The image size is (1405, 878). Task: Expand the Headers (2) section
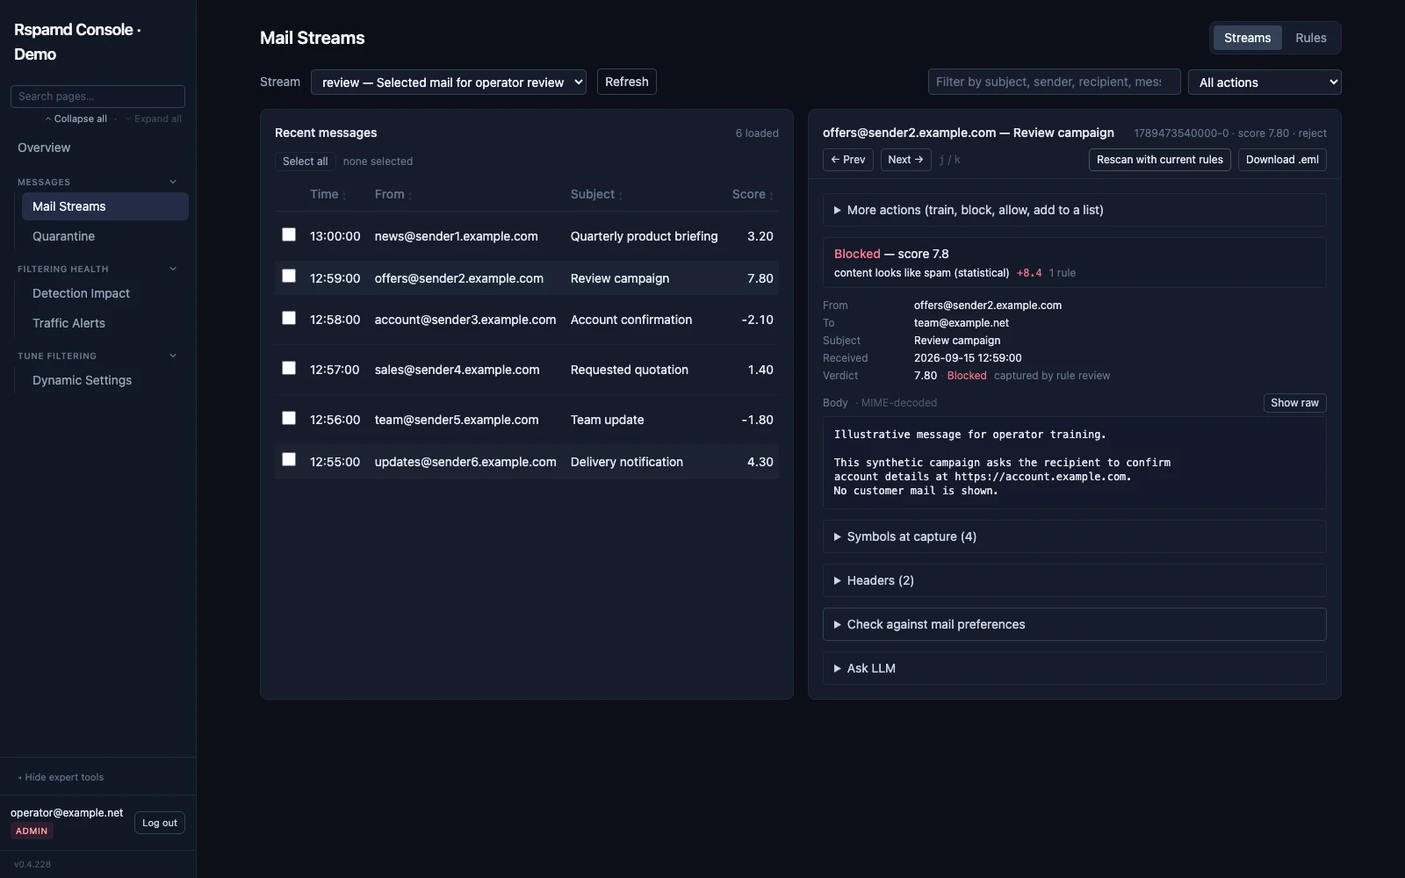1074,580
